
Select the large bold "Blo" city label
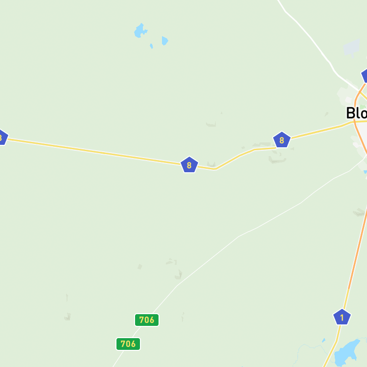pos(356,113)
